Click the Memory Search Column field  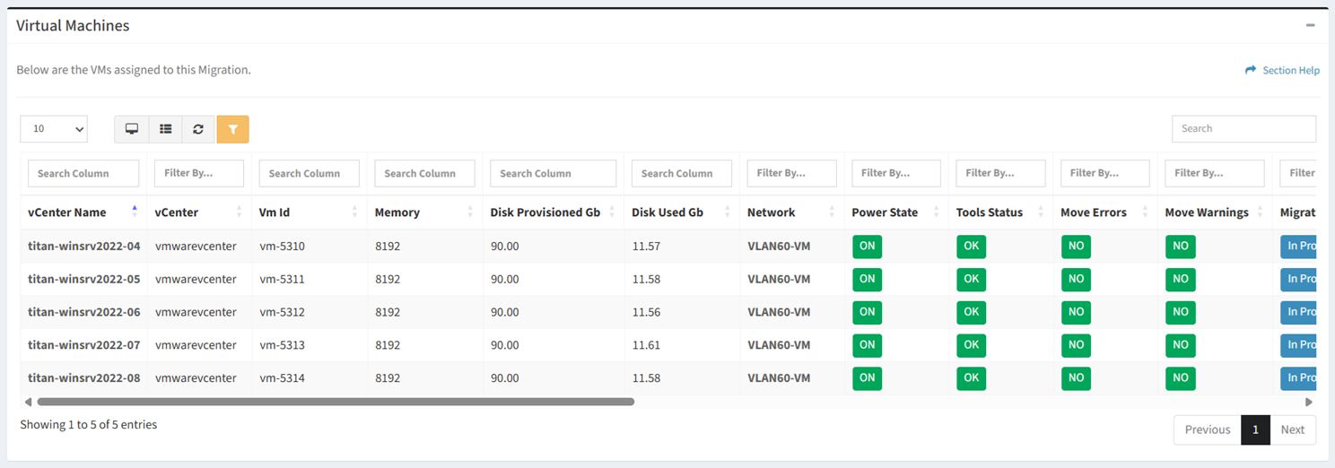click(x=424, y=173)
